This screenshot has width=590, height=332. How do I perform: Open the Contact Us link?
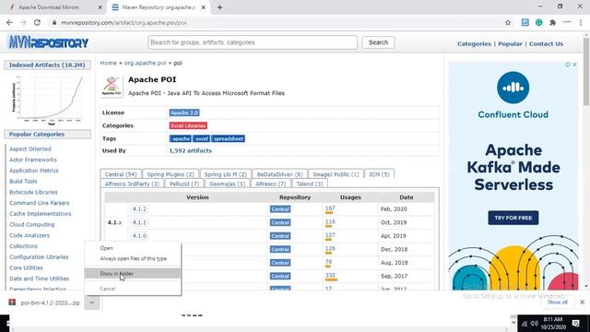[x=546, y=43]
